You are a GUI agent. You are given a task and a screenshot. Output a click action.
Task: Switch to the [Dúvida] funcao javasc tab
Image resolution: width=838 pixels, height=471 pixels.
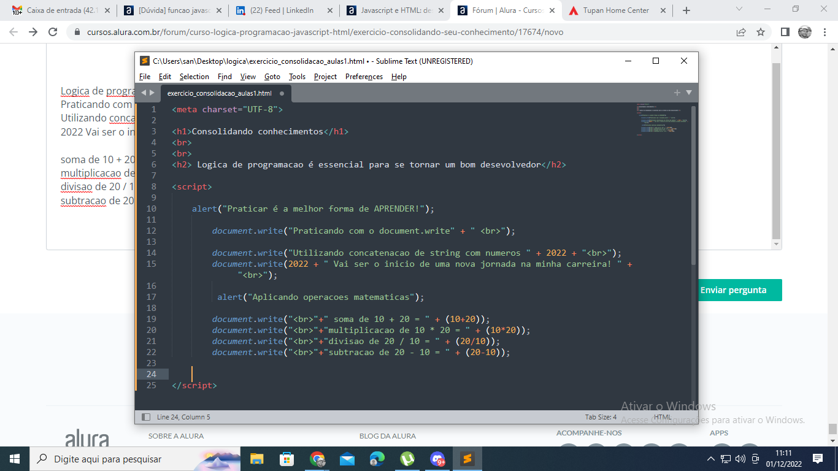tap(172, 10)
